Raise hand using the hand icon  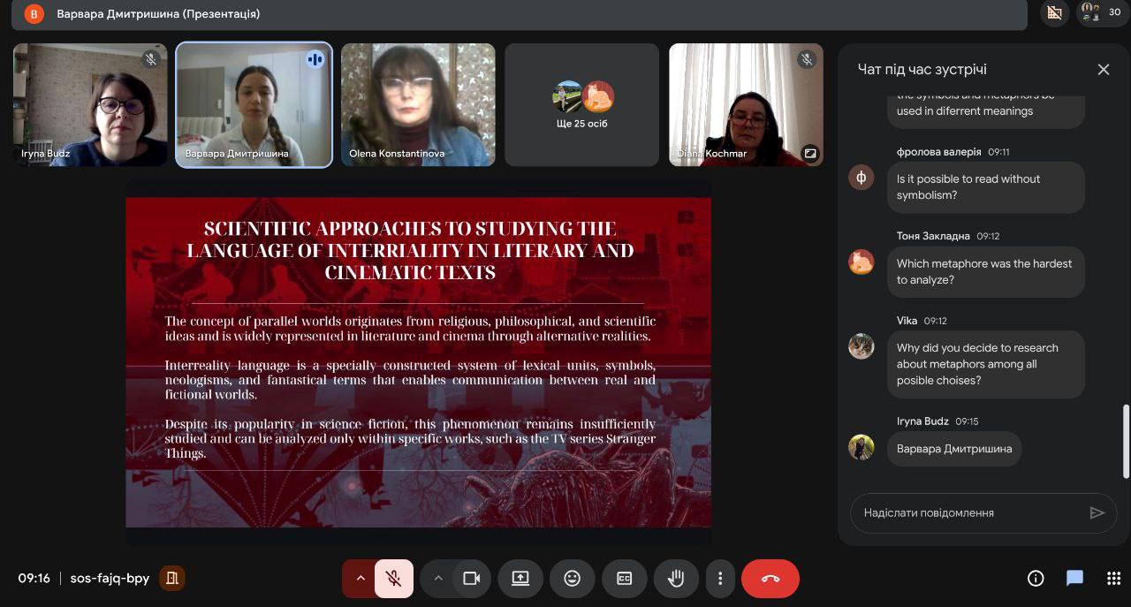(676, 579)
